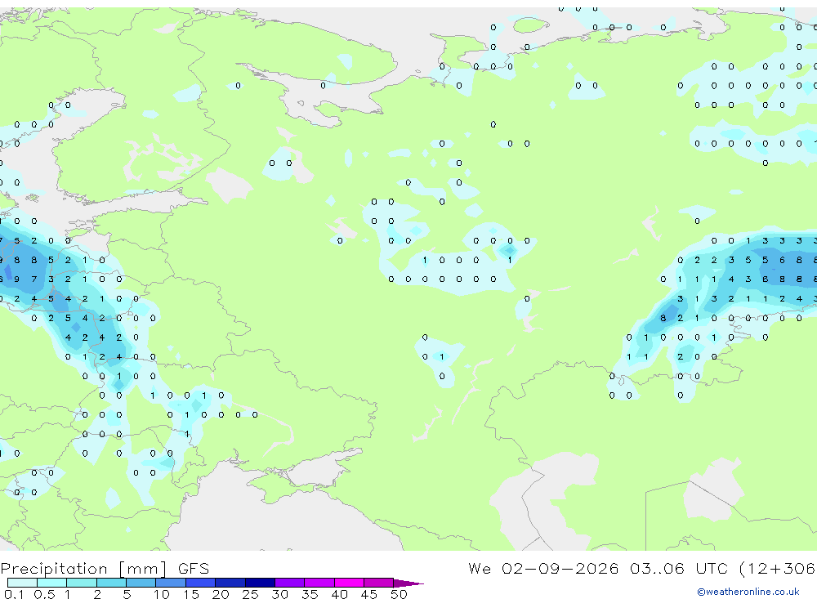The width and height of the screenshot is (817, 599).
Task: Click the 0.5–1 mm legend color swatch
Action: pyautogui.click(x=52, y=583)
